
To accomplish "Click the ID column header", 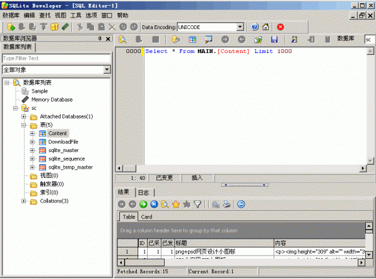I will tap(143, 243).
